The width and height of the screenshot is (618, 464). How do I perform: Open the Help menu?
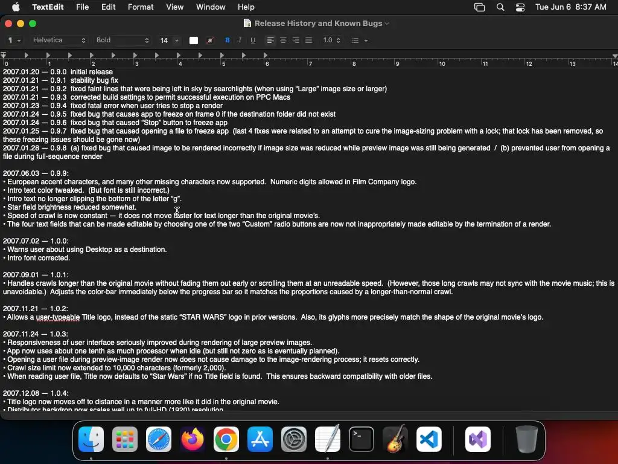[x=246, y=7]
